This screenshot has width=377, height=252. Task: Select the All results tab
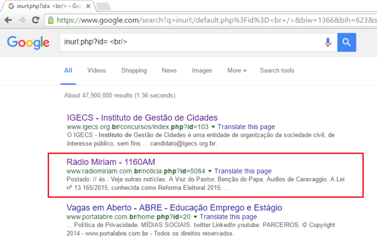tap(68, 71)
